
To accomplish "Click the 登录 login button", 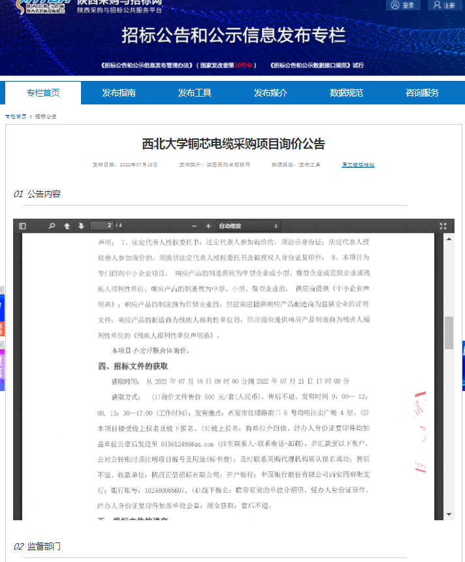I will pos(403,5).
